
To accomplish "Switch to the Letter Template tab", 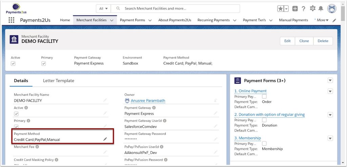I will coord(58,81).
